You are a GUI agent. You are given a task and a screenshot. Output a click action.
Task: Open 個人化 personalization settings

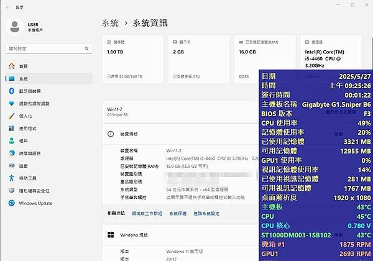[x=48, y=116]
